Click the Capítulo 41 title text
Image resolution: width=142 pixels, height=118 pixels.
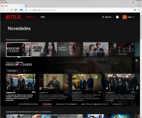44,93
